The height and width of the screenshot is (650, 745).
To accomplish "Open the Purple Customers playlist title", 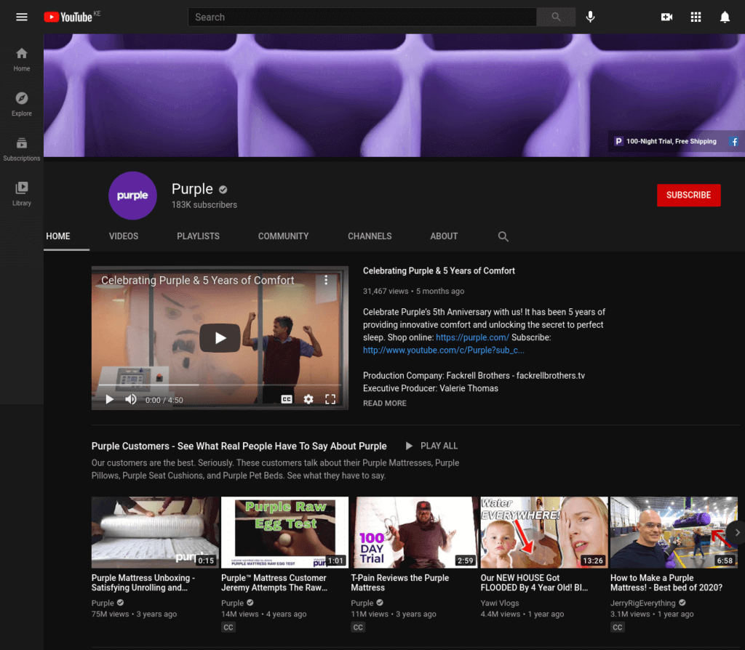I will 239,446.
